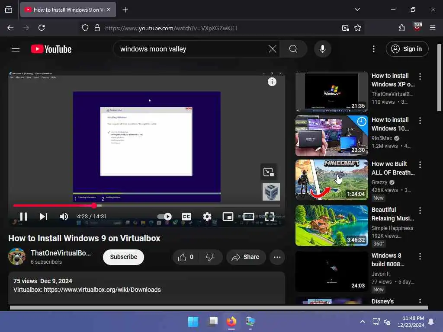Screen dimensions: 443x332
Task: Mute the video volume
Action: (64, 217)
